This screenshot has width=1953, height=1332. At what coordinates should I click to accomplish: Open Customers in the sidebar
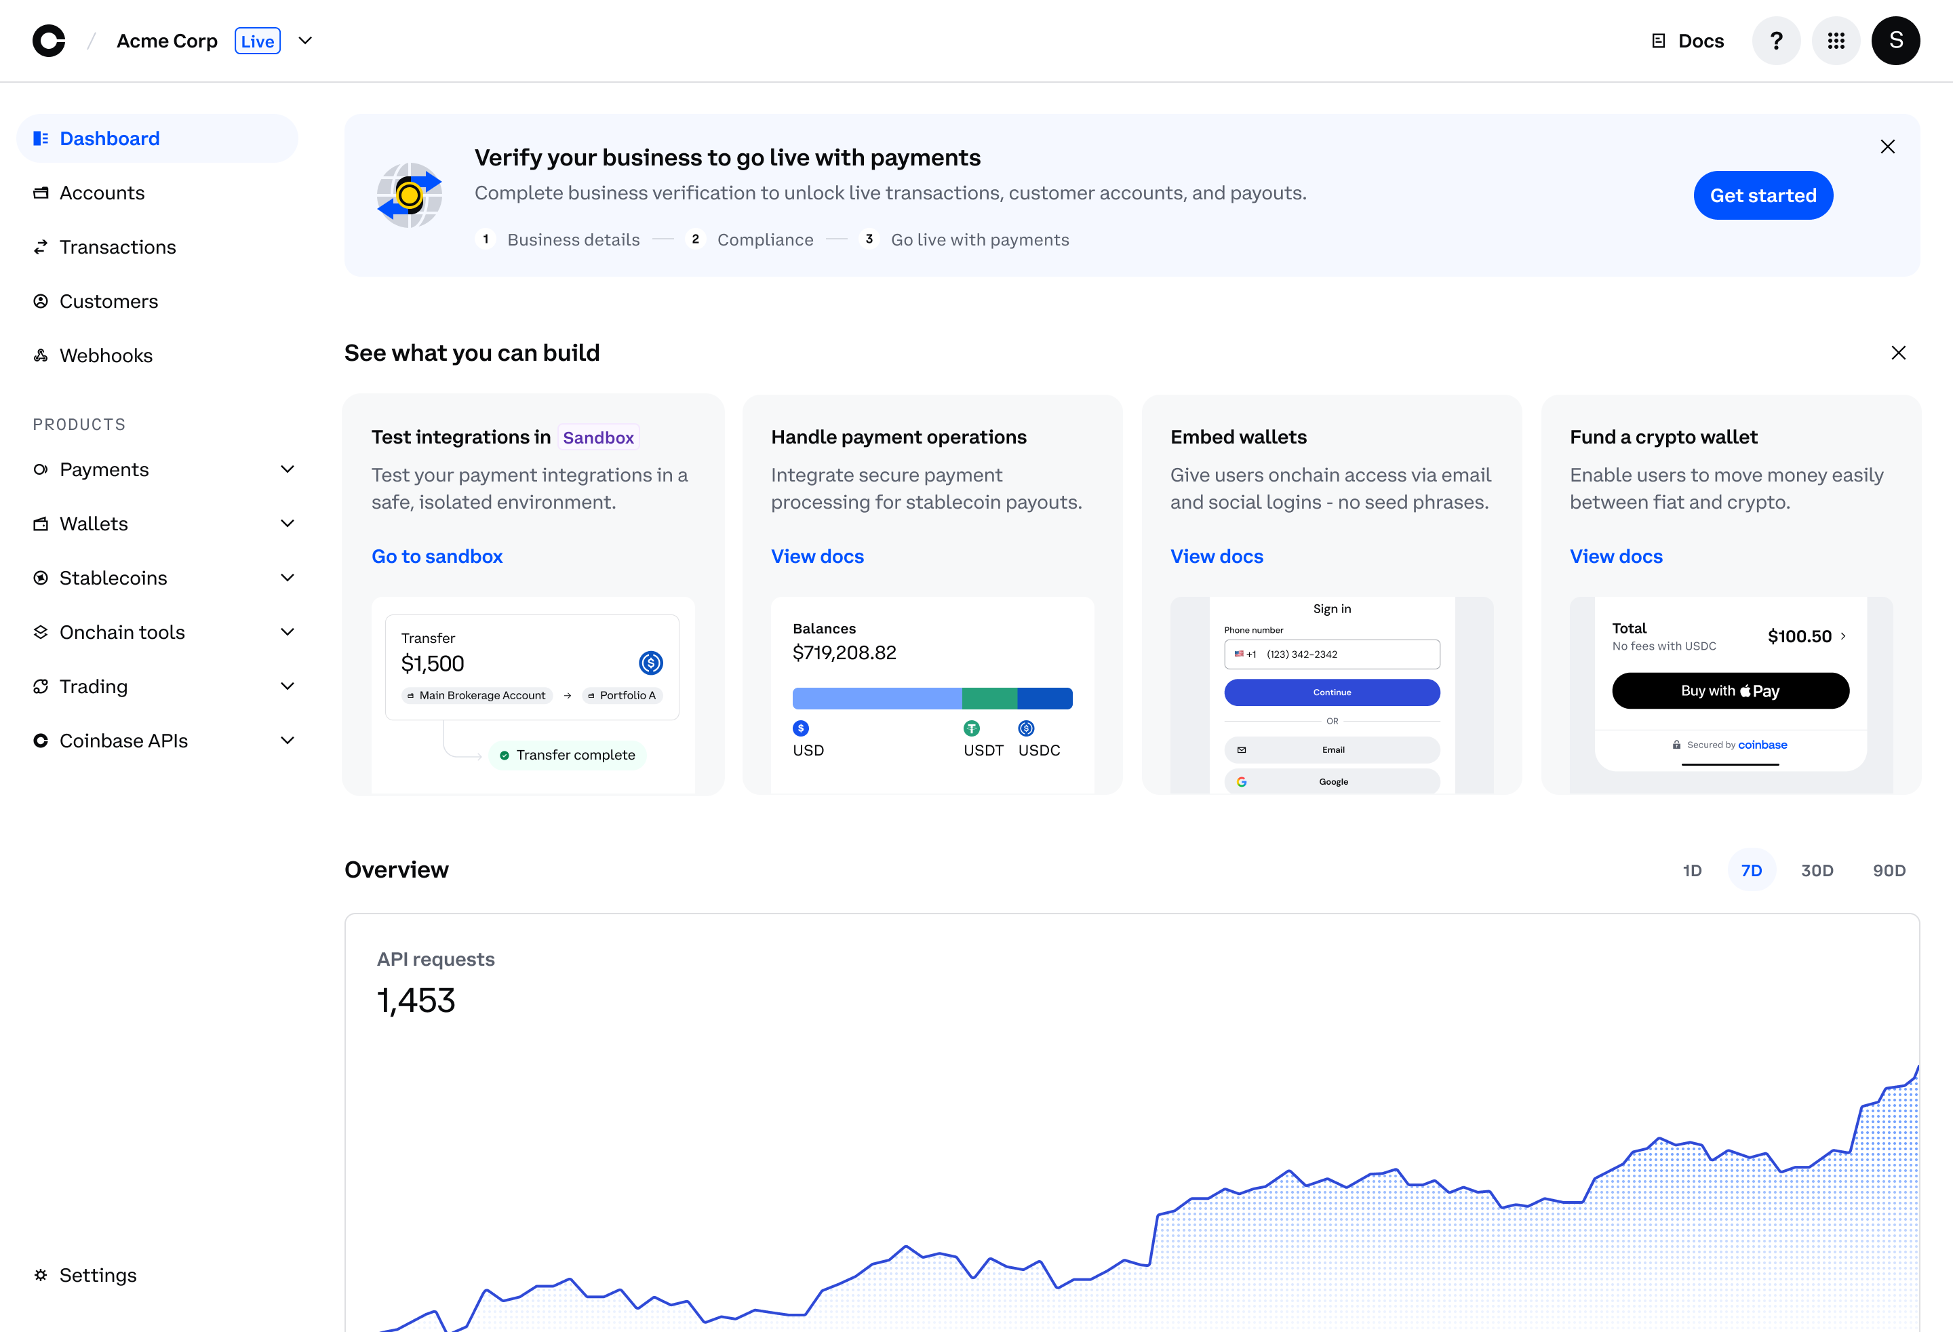pos(157,302)
